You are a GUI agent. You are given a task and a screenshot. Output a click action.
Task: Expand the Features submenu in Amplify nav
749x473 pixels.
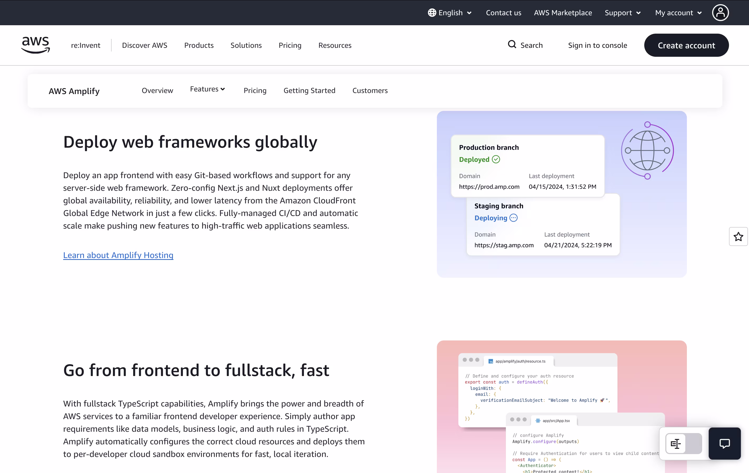click(207, 89)
